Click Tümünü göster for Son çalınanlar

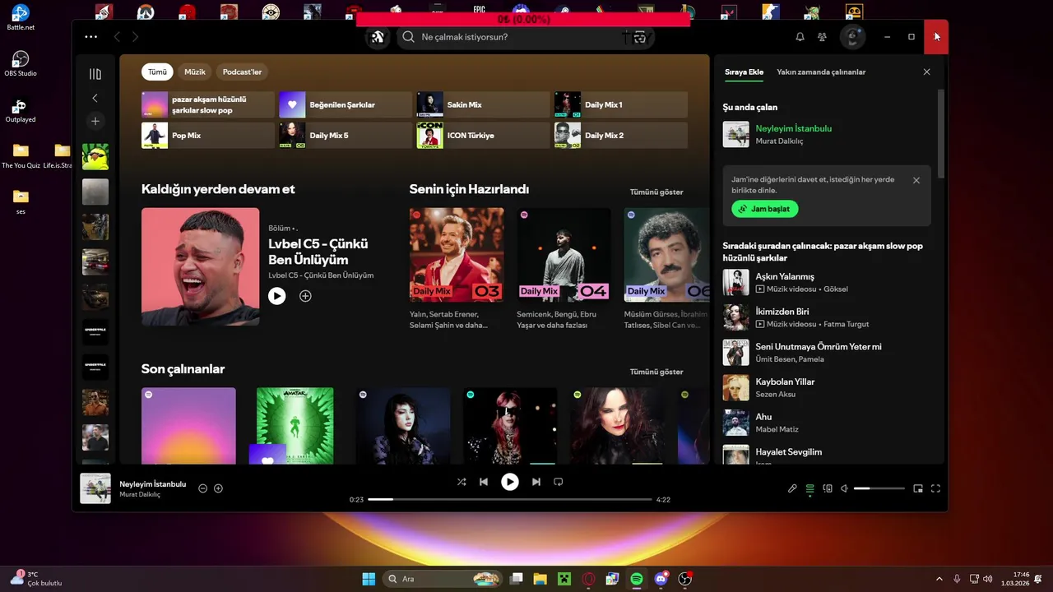click(x=656, y=372)
